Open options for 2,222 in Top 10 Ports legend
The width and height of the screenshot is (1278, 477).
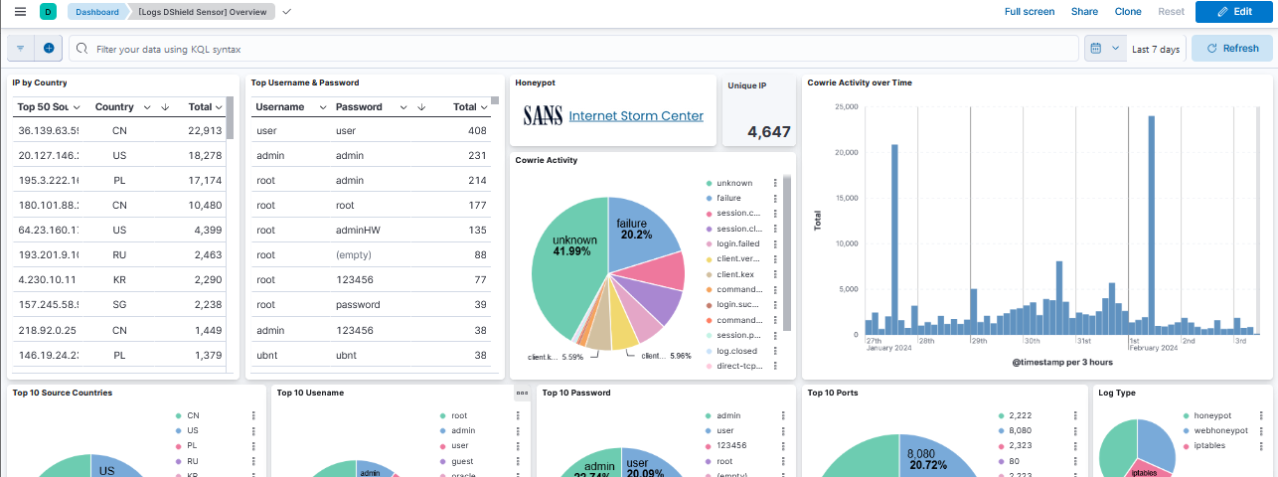[x=1076, y=416]
